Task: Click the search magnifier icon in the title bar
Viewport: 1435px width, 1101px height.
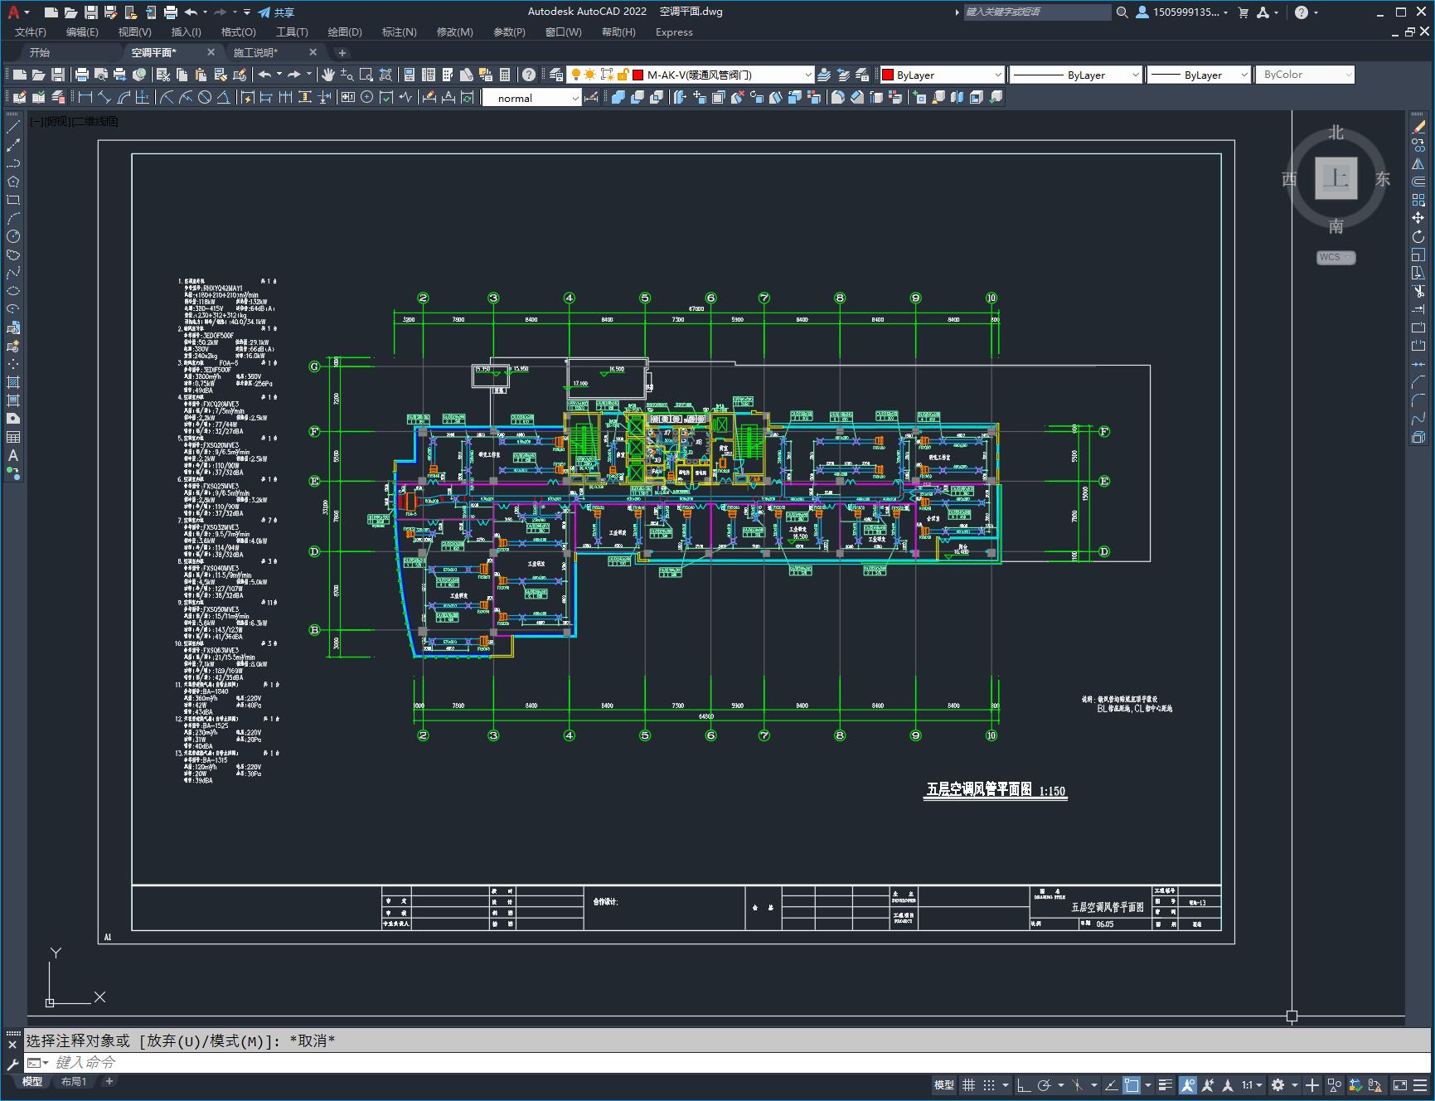Action: click(x=1122, y=12)
